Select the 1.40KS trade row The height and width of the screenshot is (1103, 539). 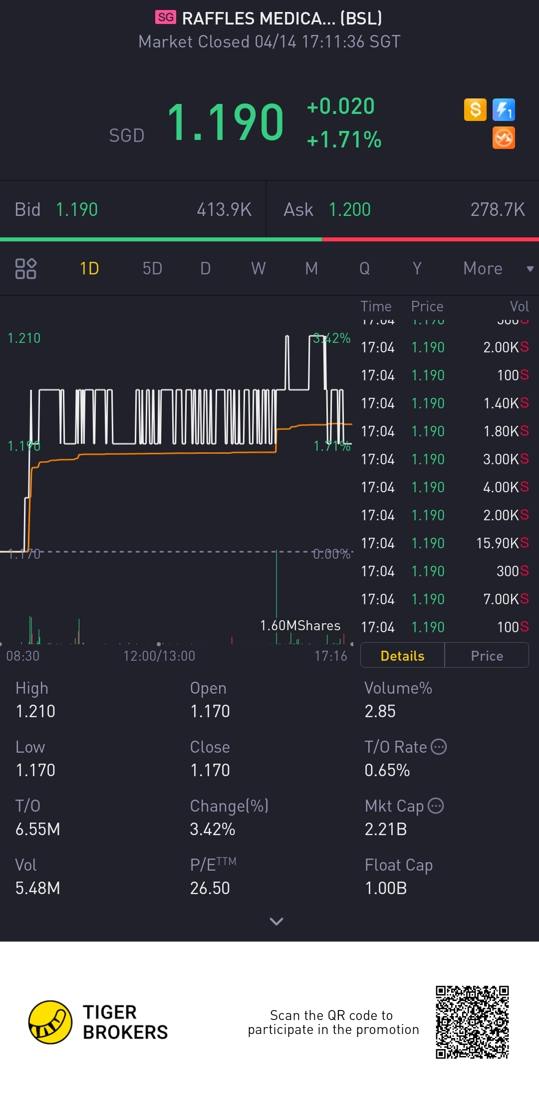pos(445,403)
